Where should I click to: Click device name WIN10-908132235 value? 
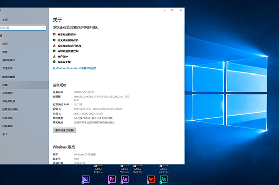pyautogui.click(x=84, y=92)
